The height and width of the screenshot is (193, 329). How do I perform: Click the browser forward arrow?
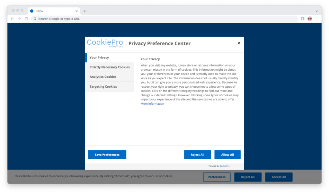[19, 19]
